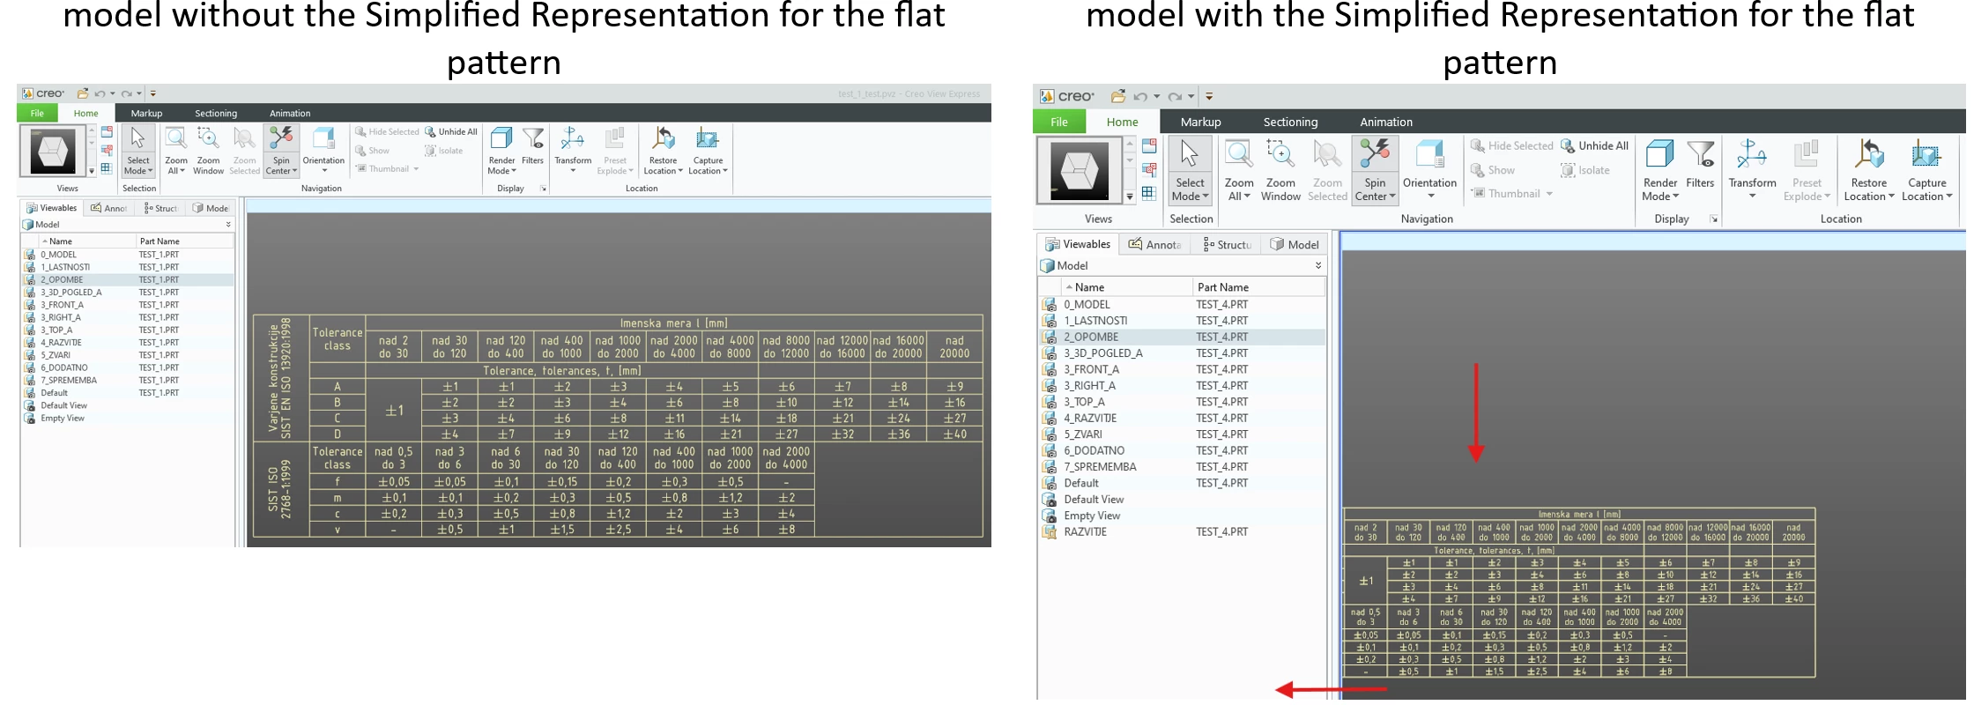Click Capture Location in the right window

pos(1926,170)
